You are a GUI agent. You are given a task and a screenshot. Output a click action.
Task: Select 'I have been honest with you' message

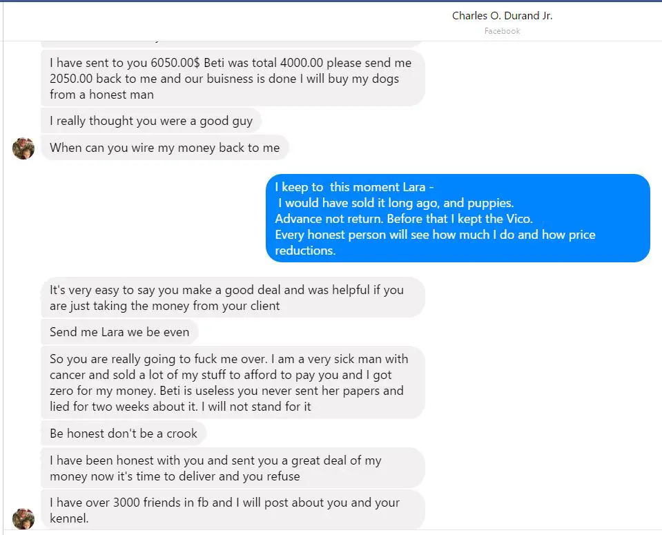click(233, 468)
